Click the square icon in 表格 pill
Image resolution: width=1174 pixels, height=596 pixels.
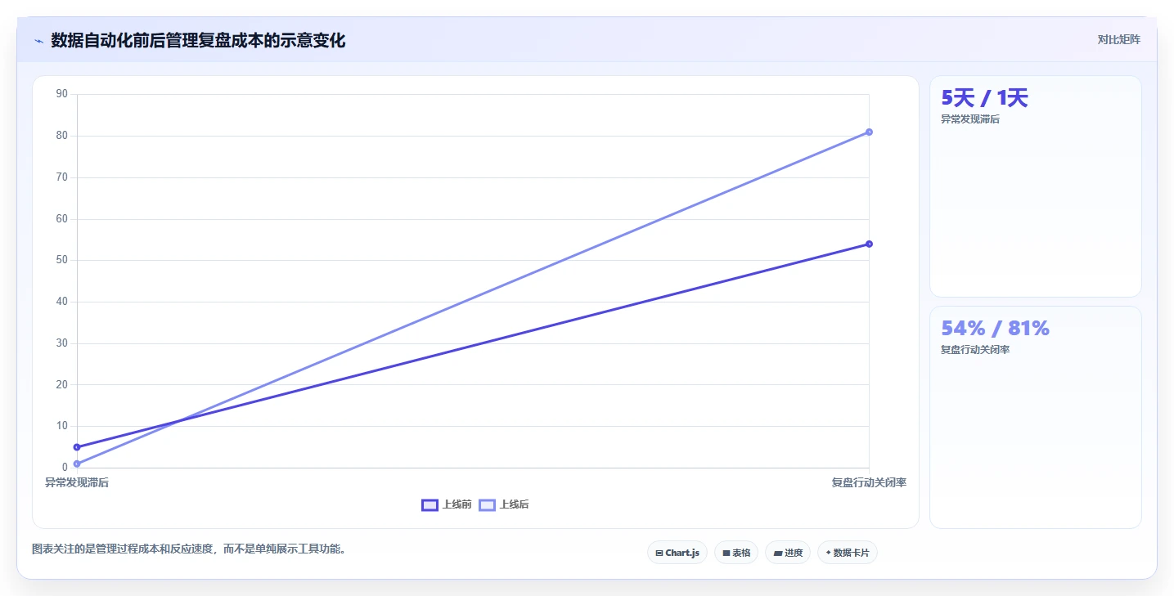click(726, 553)
